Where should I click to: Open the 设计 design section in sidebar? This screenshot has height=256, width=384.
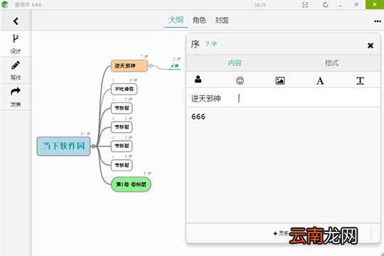click(x=16, y=44)
